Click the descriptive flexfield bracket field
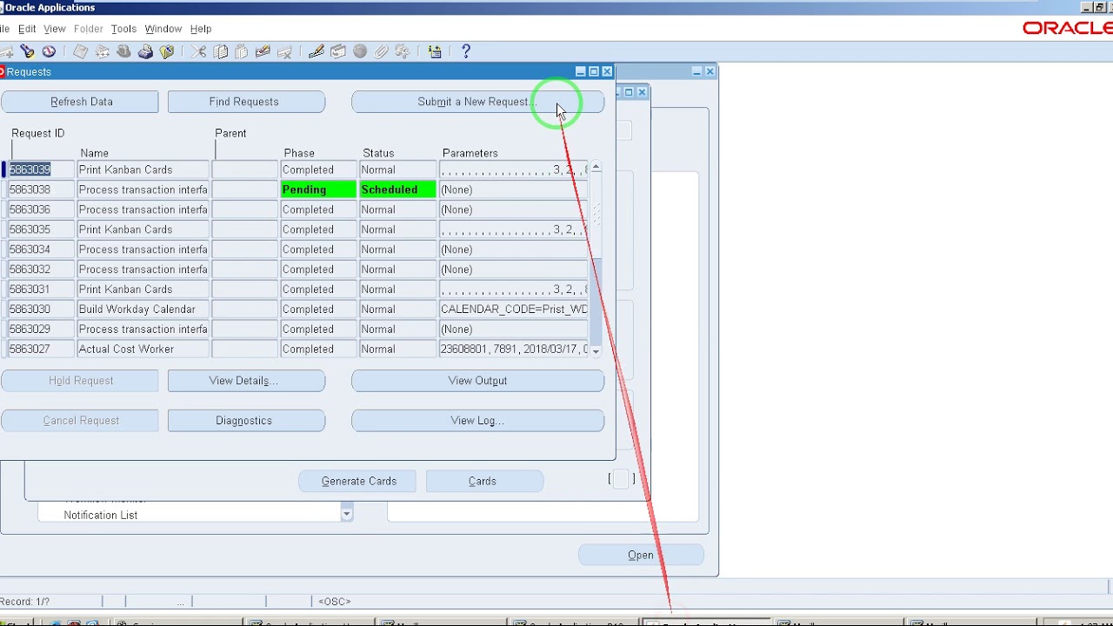This screenshot has width=1113, height=626. 621,479
